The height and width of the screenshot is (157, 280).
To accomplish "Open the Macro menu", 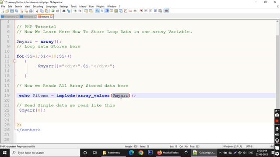I will (83, 7).
